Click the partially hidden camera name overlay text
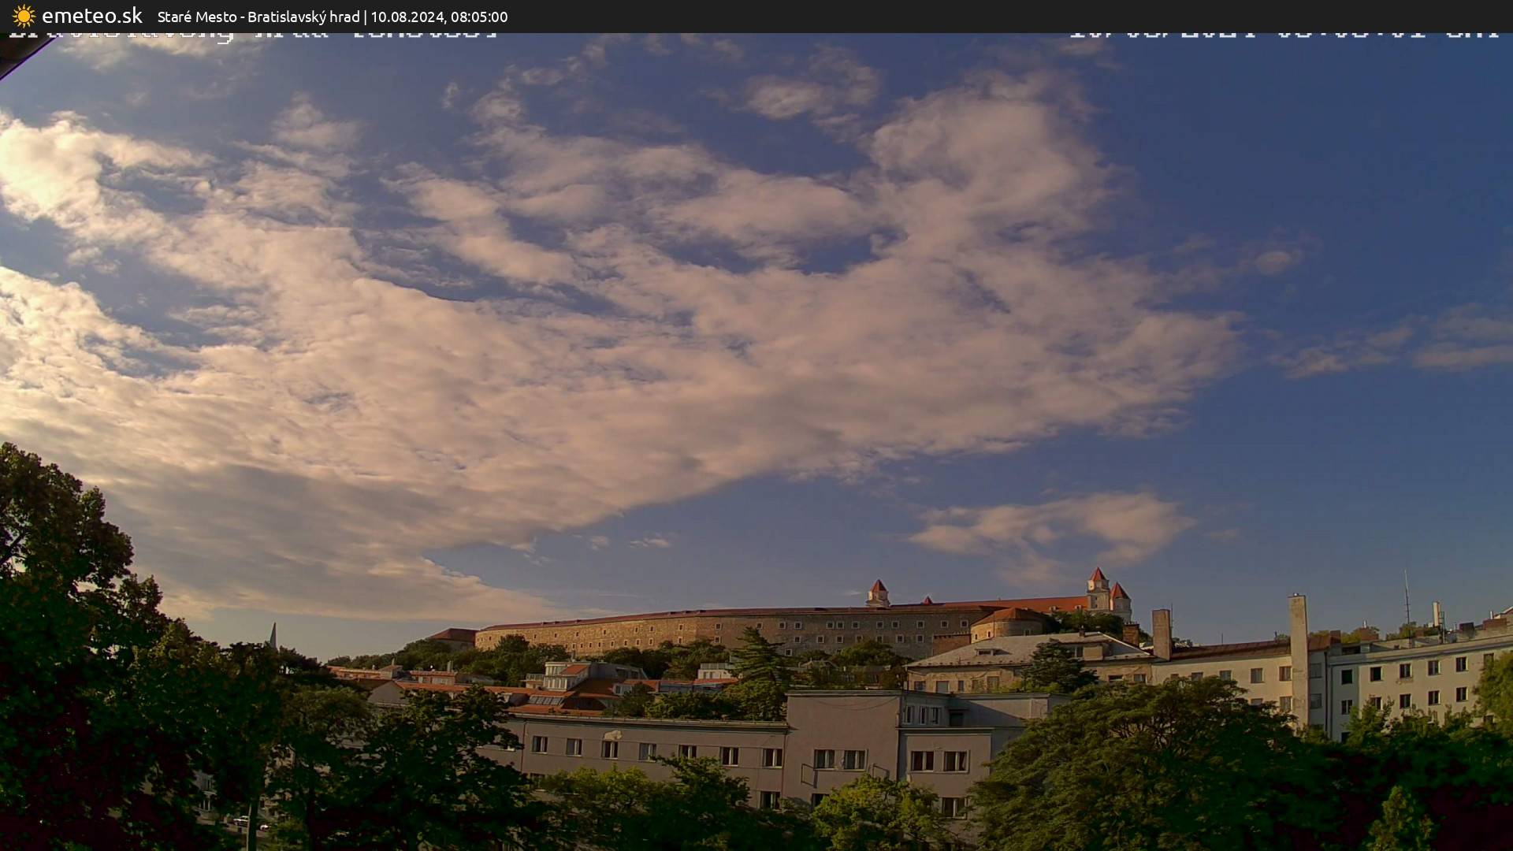The width and height of the screenshot is (1513, 851). tap(252, 35)
